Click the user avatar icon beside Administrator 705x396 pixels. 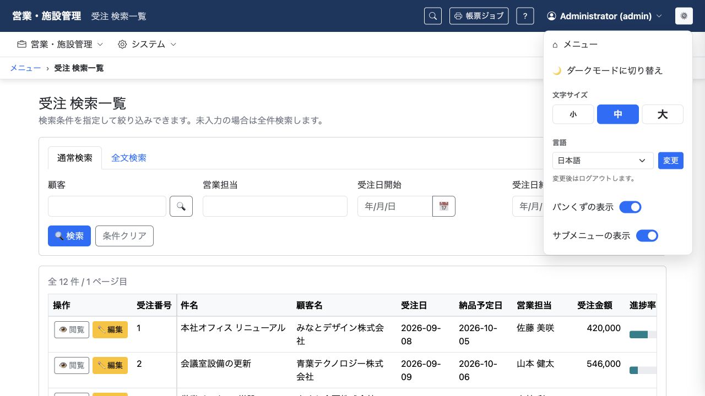tap(551, 16)
